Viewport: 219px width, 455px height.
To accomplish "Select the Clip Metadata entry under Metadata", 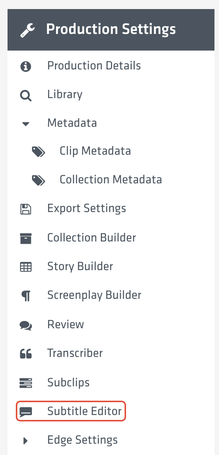I will (x=95, y=151).
